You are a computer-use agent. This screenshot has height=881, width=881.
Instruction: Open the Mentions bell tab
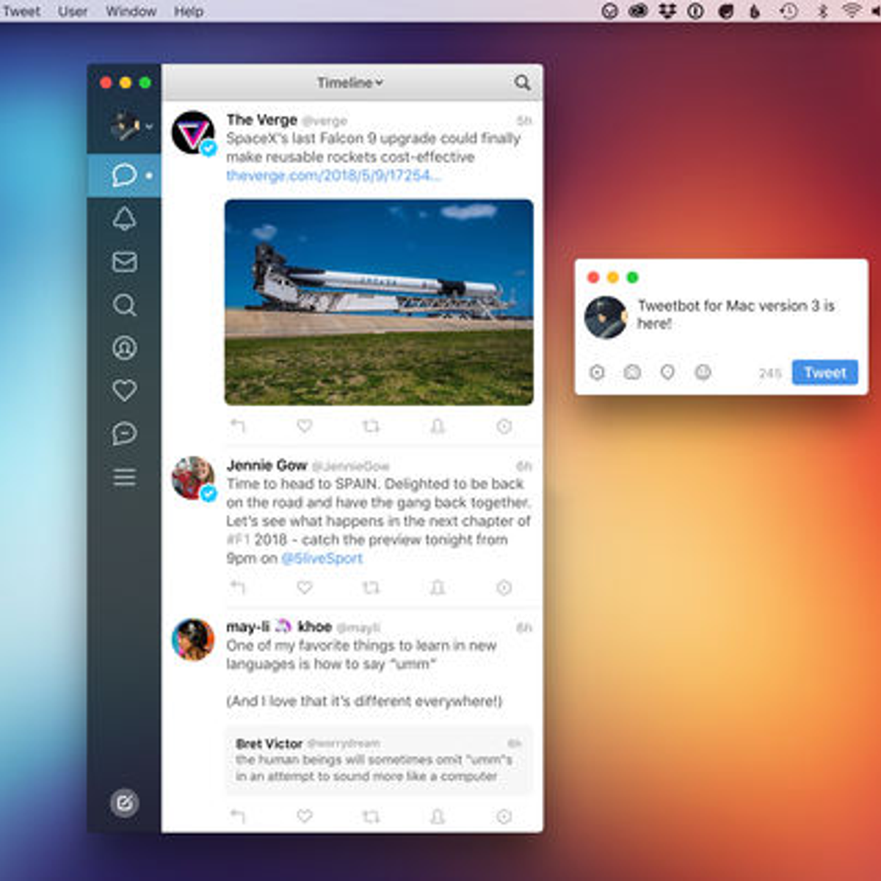124,218
